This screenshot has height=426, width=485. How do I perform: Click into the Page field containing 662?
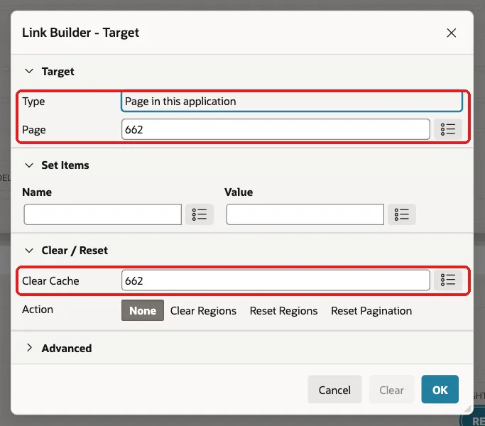click(276, 129)
